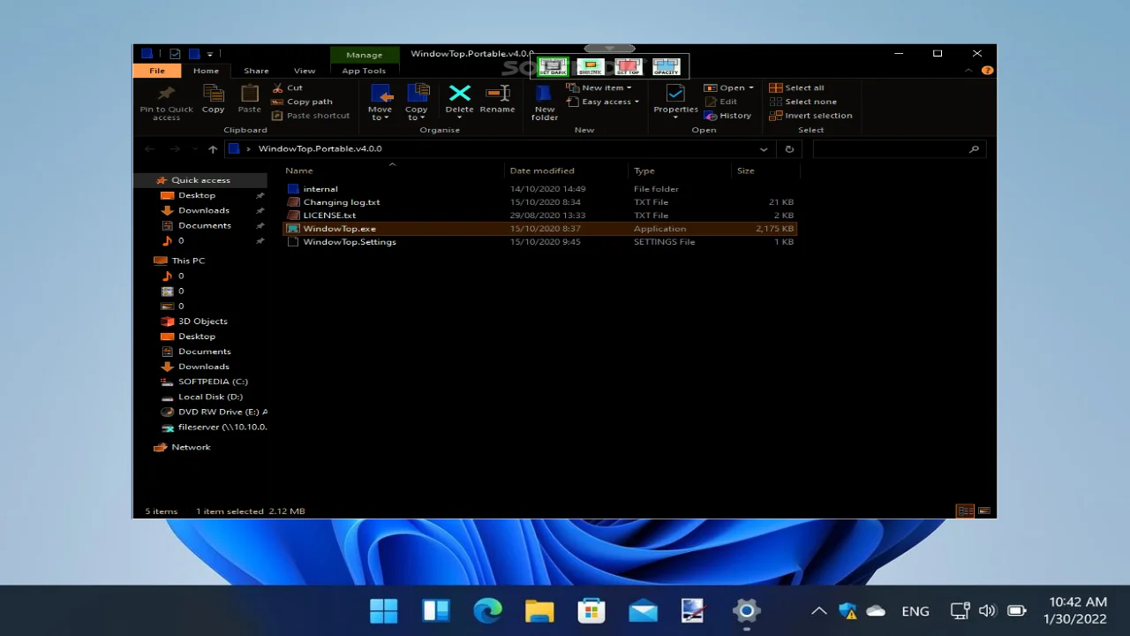Click the WindowTop Set Top button

pyautogui.click(x=629, y=66)
